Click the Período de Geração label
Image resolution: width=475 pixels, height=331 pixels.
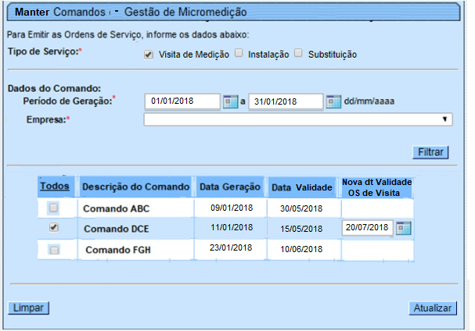click(x=69, y=101)
